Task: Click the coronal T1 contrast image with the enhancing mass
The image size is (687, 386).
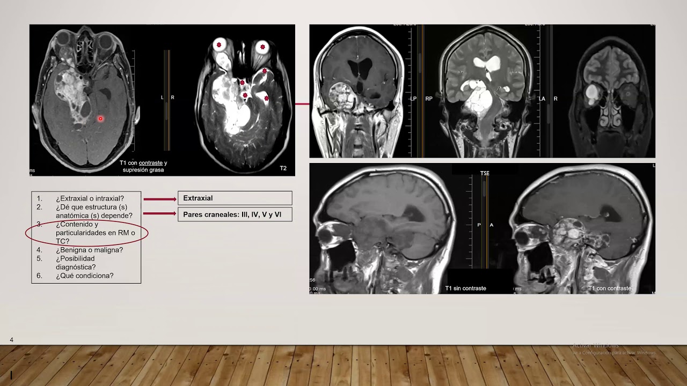Action: click(359, 91)
